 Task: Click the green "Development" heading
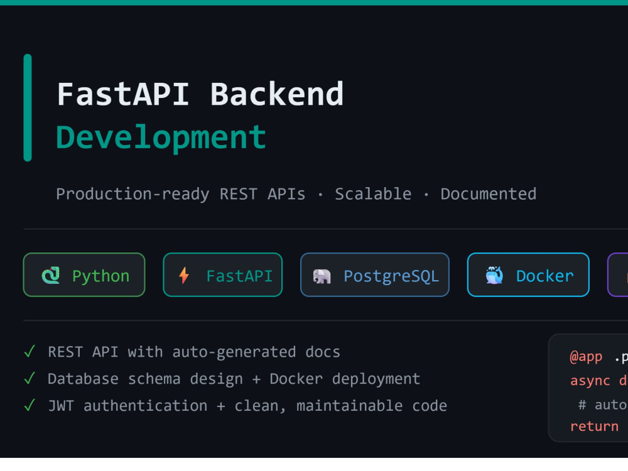coord(161,138)
